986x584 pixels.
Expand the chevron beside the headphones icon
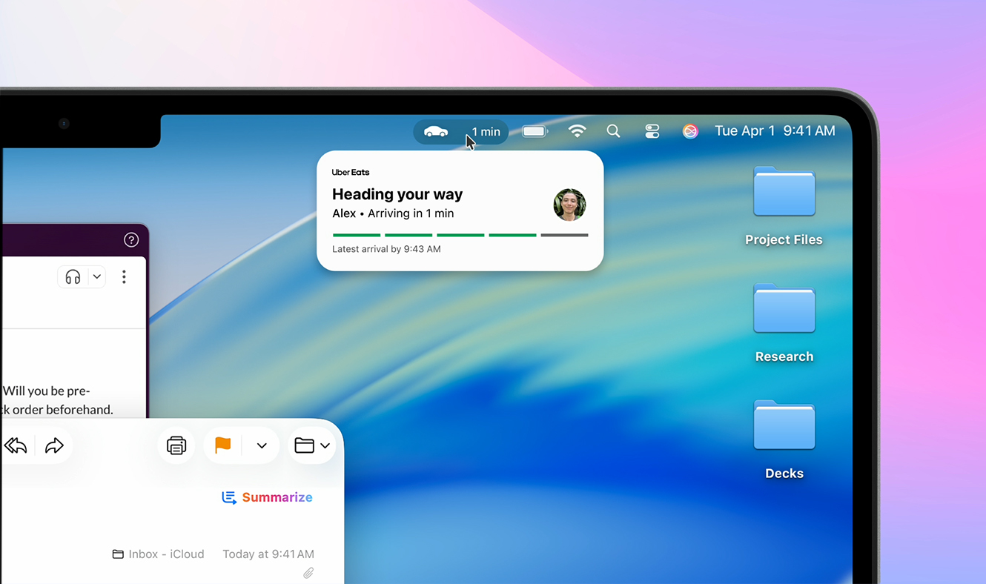pyautogui.click(x=96, y=276)
